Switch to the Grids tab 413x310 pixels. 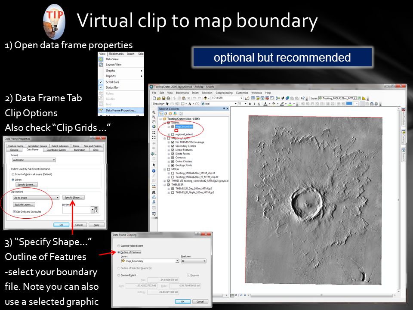[96, 150]
